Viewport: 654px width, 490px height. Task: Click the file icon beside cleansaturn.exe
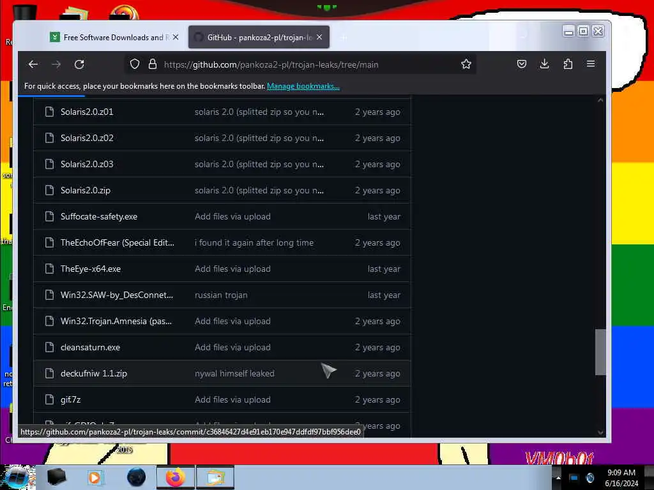[49, 347]
